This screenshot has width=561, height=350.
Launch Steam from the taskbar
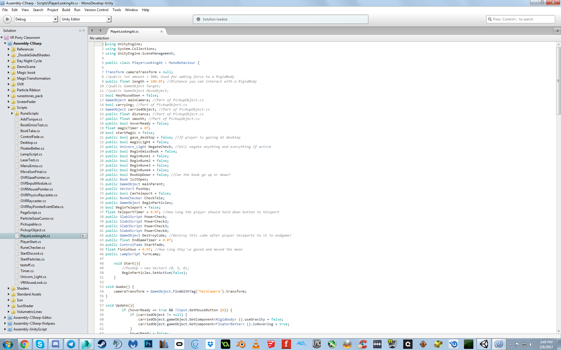pos(102,344)
